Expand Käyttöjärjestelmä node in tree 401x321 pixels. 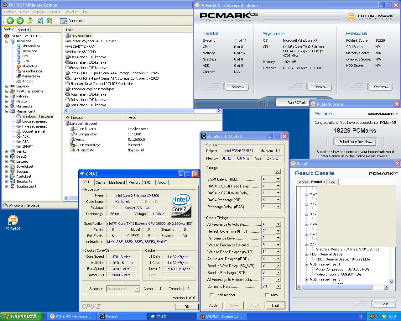7,91
